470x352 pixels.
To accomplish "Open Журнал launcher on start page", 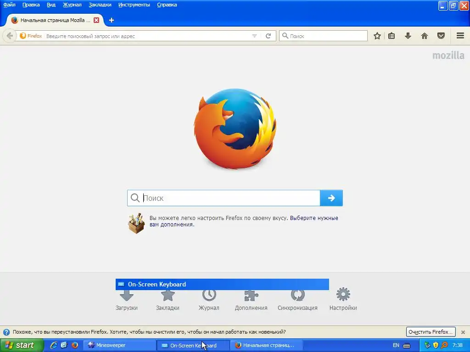I will pos(209,300).
